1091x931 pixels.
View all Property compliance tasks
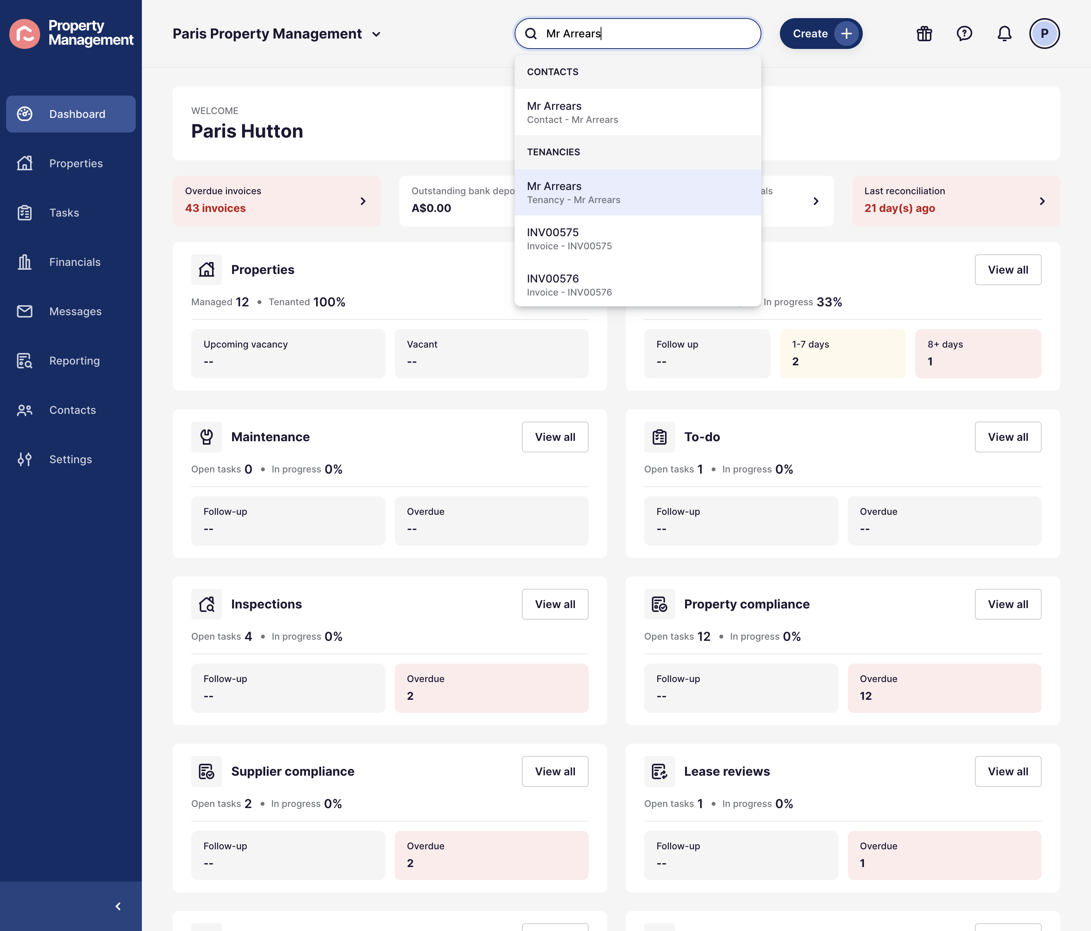pyautogui.click(x=1008, y=604)
